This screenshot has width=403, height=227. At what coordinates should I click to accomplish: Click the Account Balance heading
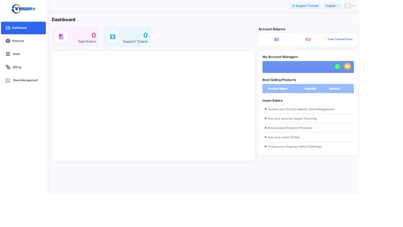point(272,29)
